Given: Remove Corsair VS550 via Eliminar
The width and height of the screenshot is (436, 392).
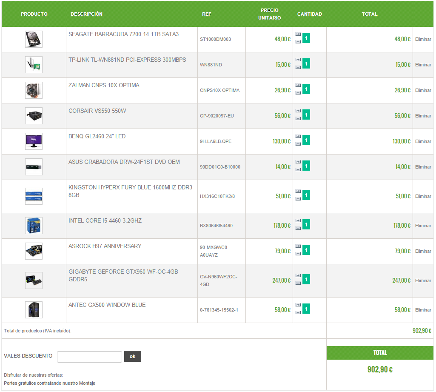Looking at the screenshot, I should pyautogui.click(x=423, y=116).
